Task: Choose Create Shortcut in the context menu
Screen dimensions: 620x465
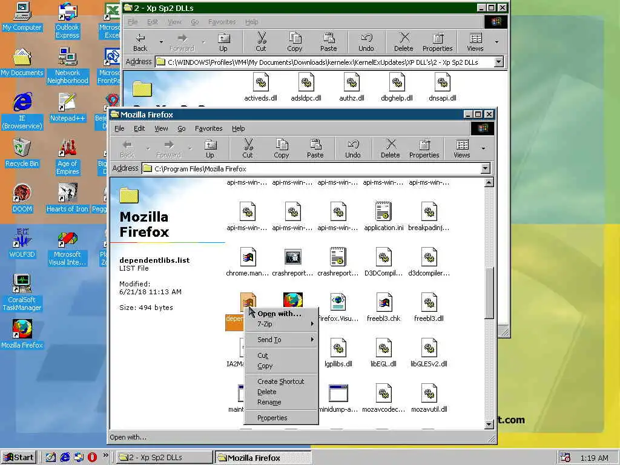Action: coord(281,381)
